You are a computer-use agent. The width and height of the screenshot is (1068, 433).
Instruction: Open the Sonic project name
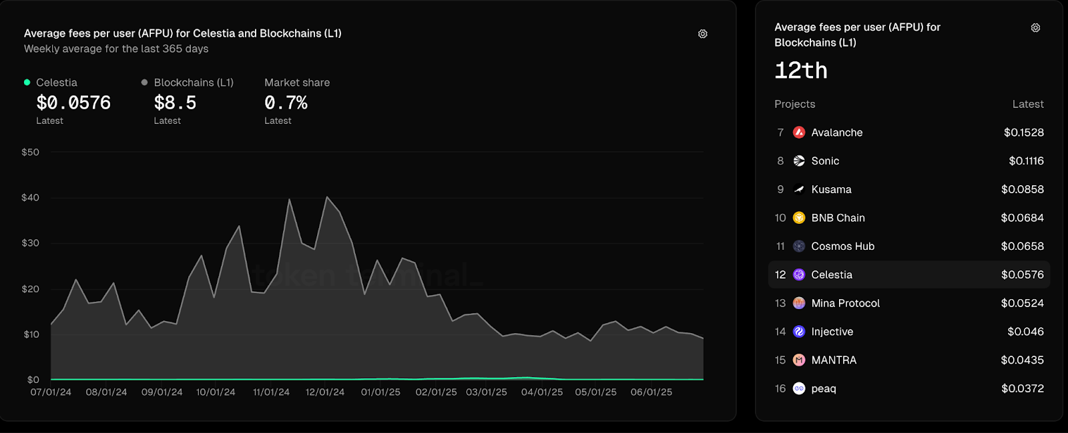(x=825, y=161)
